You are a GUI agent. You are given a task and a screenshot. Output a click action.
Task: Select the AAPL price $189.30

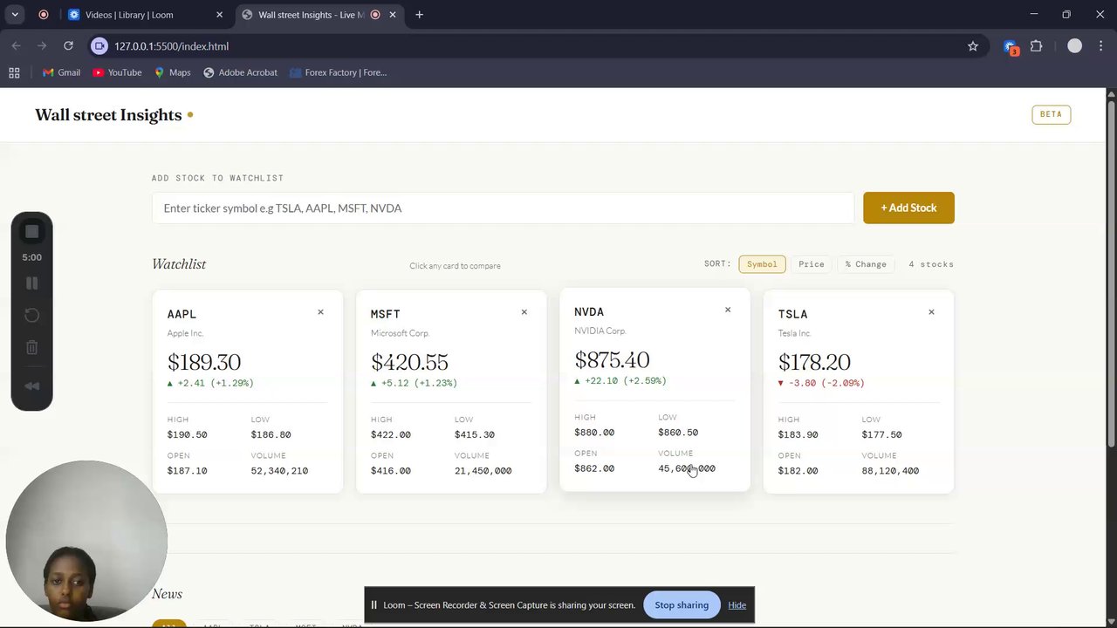[204, 362]
